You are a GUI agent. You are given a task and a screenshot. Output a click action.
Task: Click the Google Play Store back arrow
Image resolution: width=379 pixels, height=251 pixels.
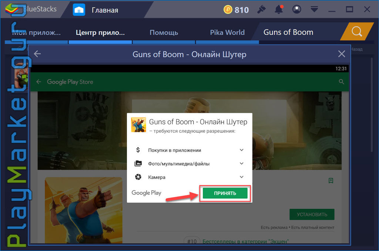point(38,82)
